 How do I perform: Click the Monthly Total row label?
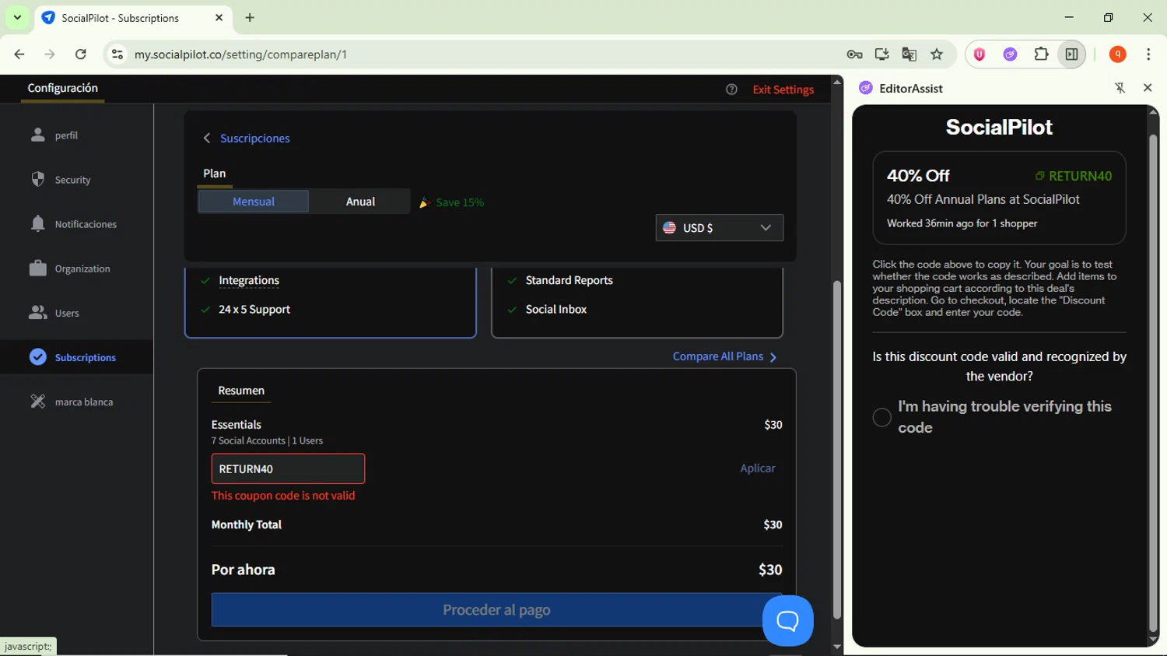[247, 524]
